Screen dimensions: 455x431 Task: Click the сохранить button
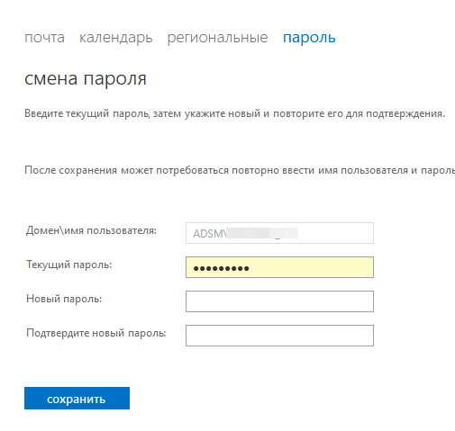pos(77,398)
